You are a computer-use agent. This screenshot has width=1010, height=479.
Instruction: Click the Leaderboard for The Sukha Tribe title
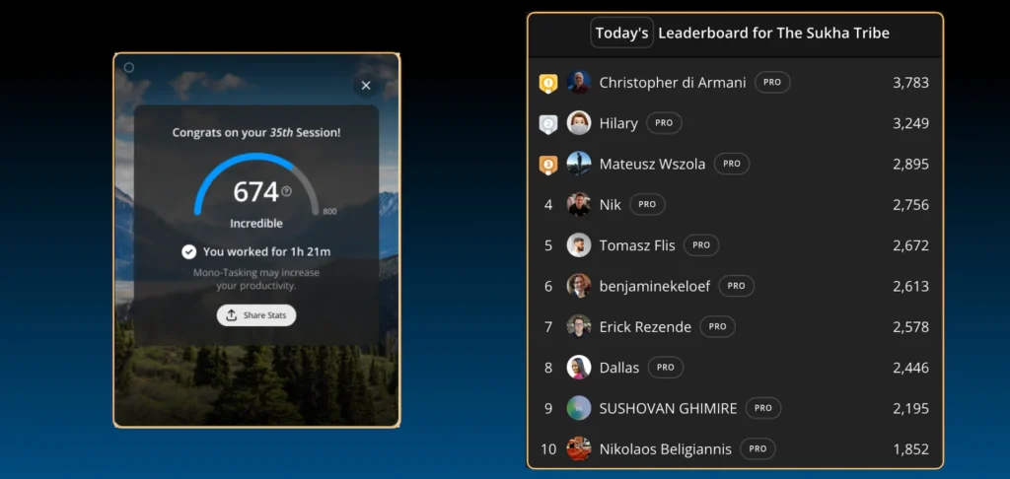pyautogui.click(x=773, y=33)
